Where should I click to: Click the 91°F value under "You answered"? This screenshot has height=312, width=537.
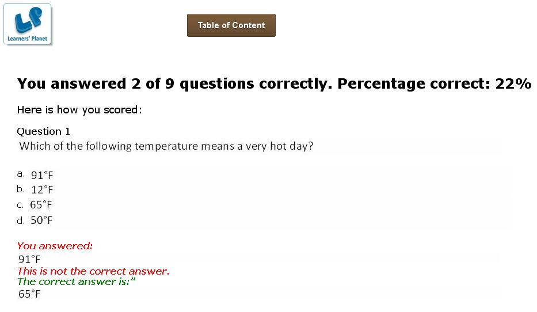(29, 259)
